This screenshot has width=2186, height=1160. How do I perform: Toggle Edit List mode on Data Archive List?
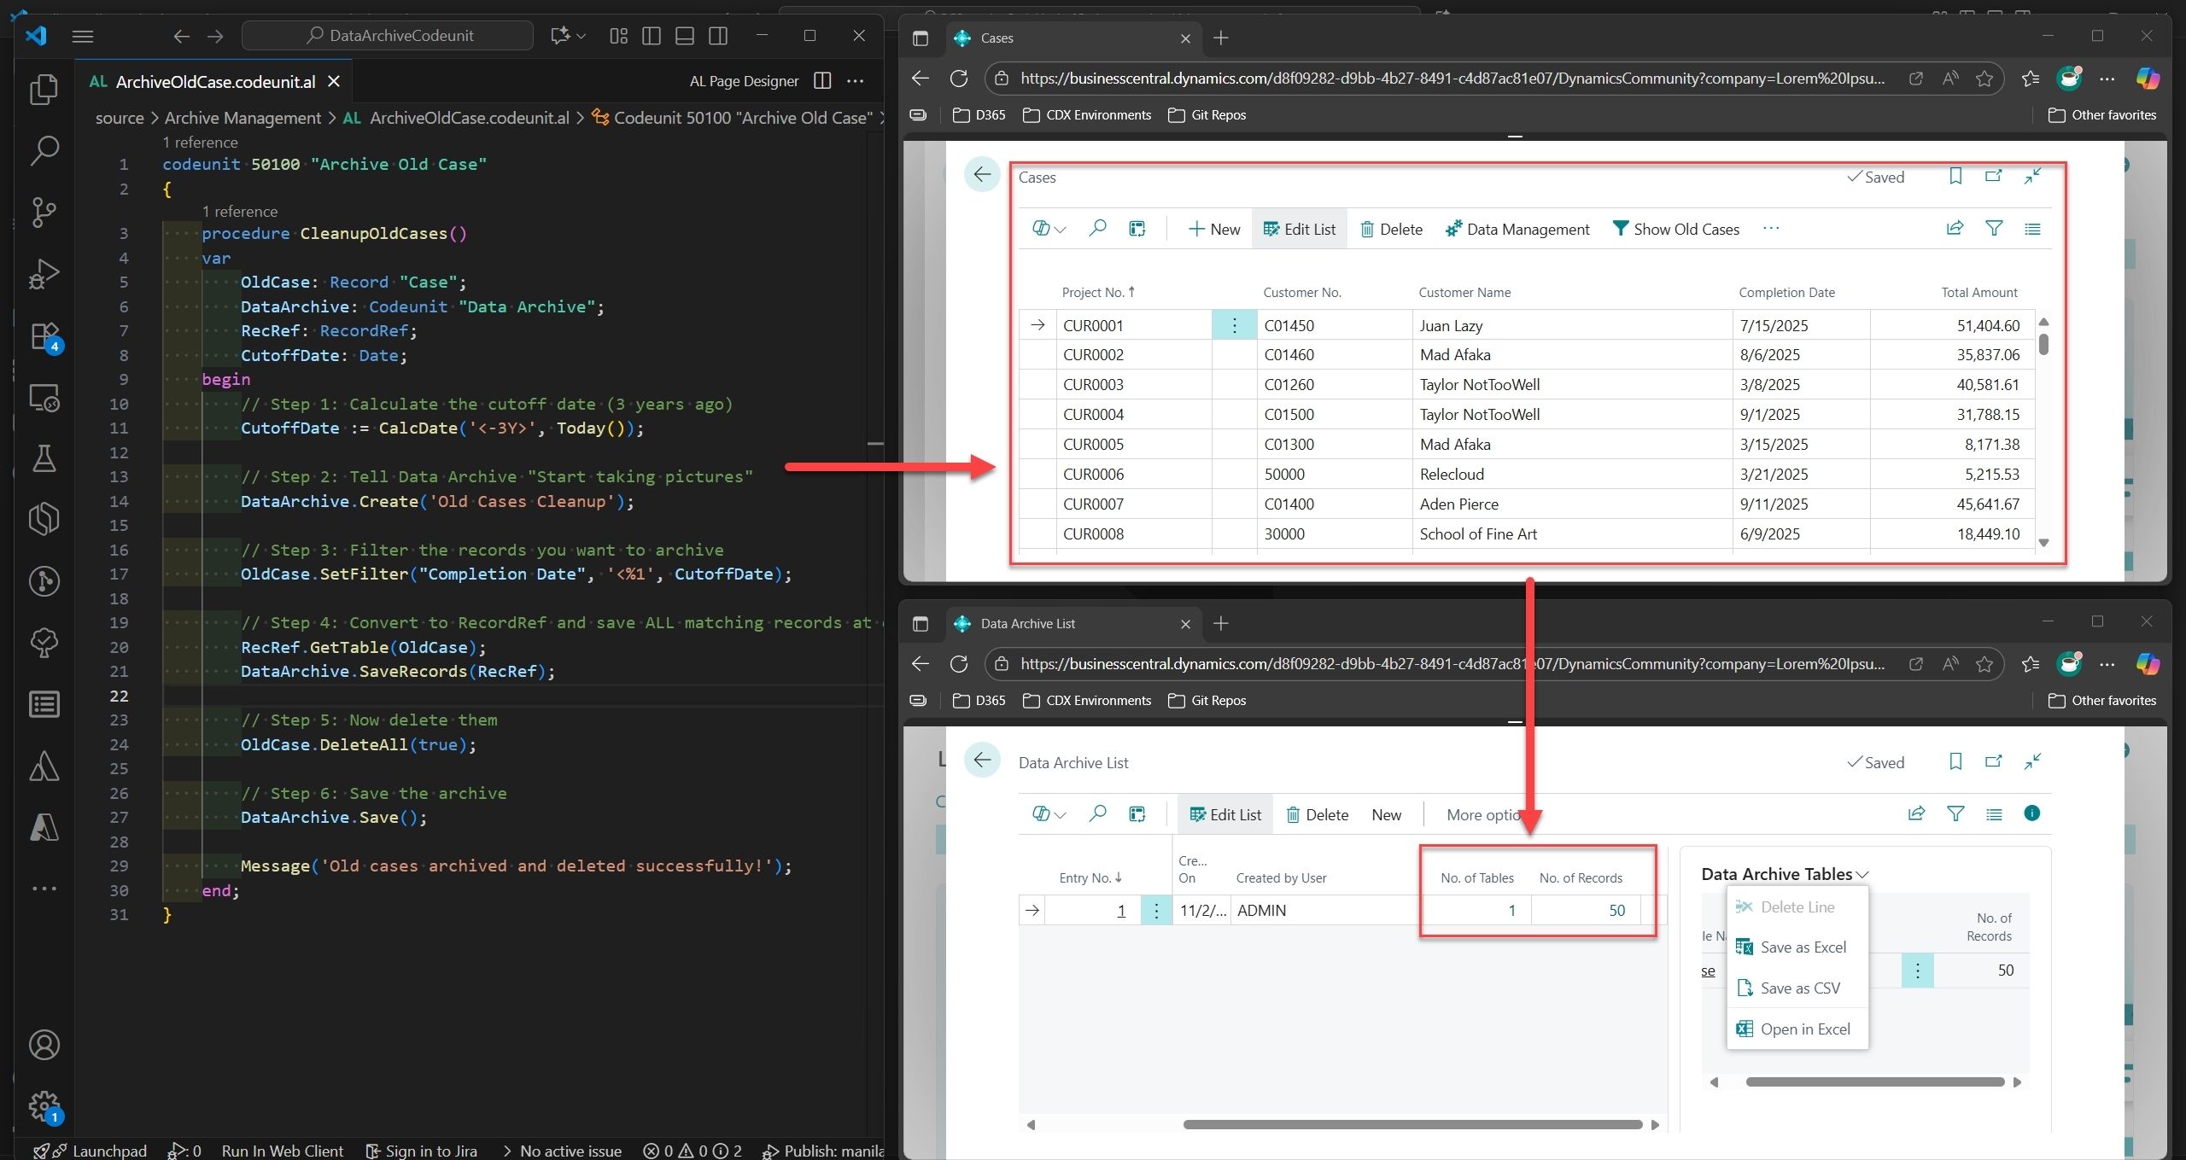tap(1225, 813)
